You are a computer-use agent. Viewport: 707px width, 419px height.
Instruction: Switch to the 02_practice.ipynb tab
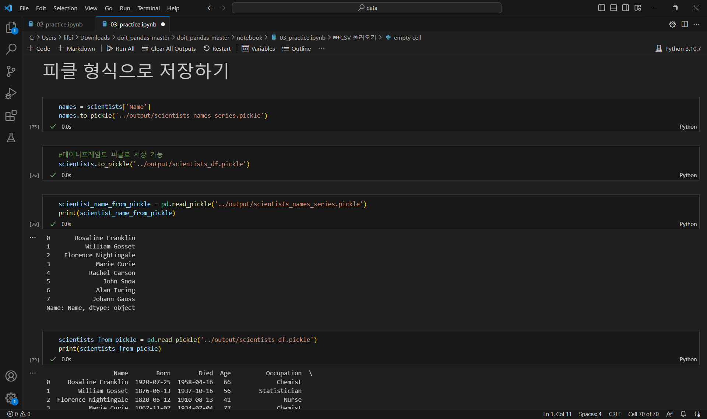(x=59, y=24)
